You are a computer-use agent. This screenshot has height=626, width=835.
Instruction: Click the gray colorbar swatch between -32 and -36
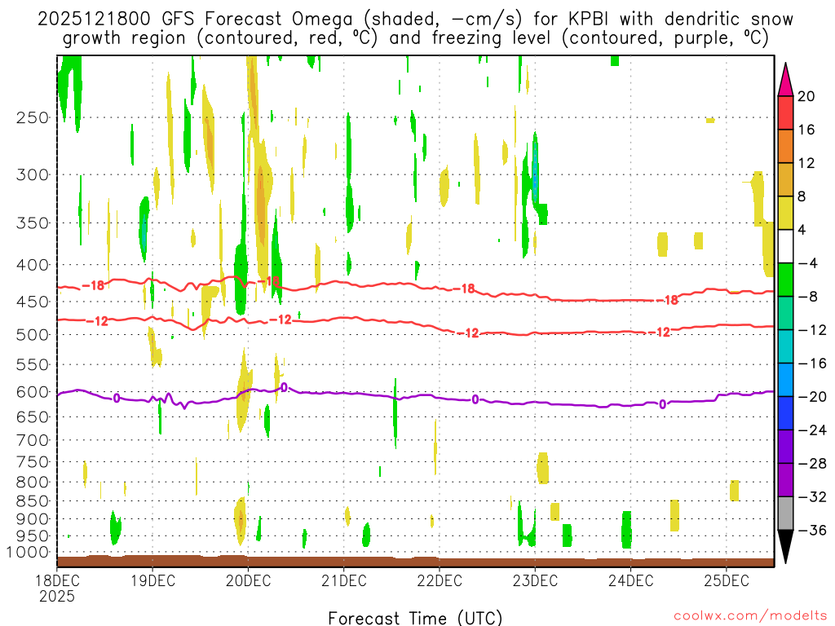[x=785, y=514]
